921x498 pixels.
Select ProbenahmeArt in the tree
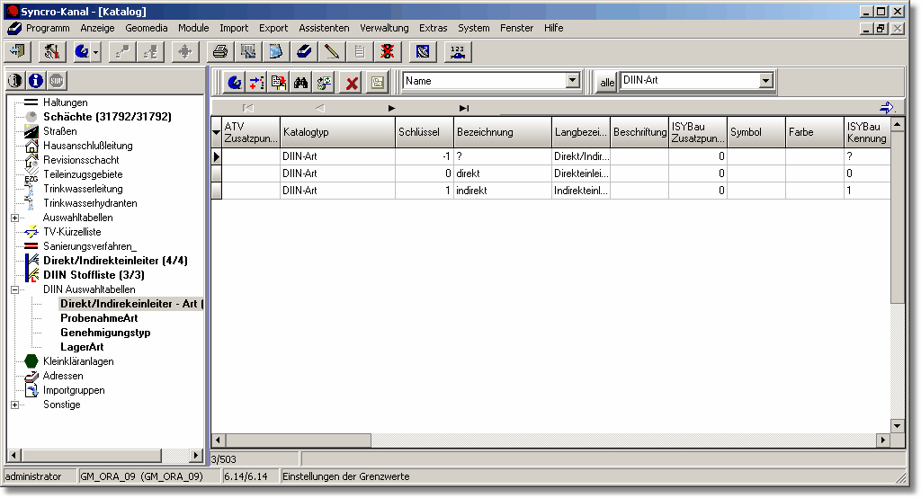[99, 318]
